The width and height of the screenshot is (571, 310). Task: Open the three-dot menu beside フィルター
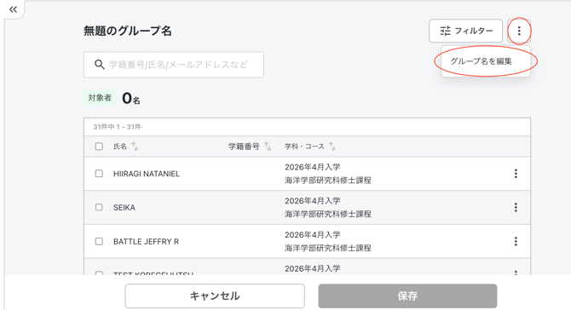click(x=519, y=31)
